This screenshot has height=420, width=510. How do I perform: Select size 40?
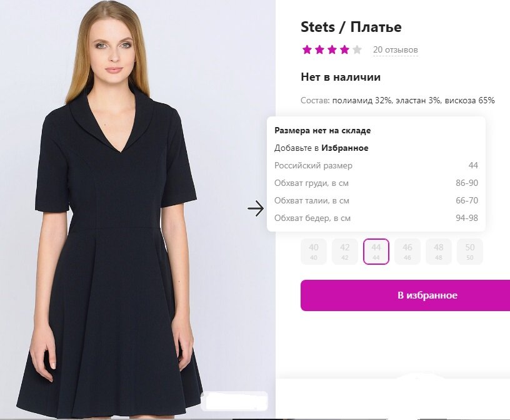314,252
